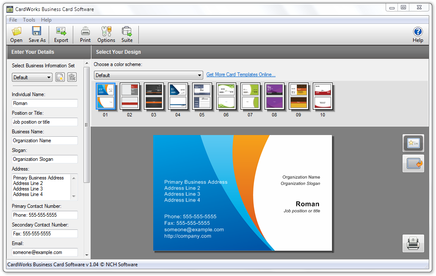Expand the Business Information Set Default dropdown
The height and width of the screenshot is (276, 436).
point(32,77)
